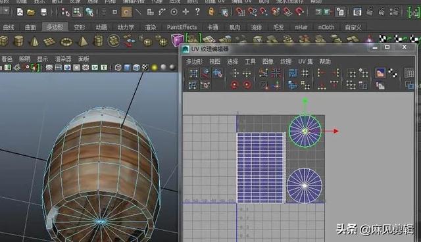
Task: Toggle the lock current selection padlock
Action: [x=211, y=12]
